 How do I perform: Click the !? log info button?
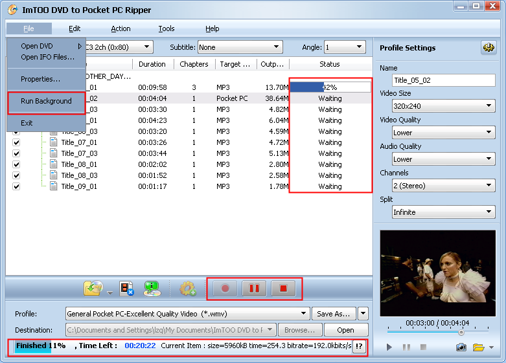tap(359, 346)
